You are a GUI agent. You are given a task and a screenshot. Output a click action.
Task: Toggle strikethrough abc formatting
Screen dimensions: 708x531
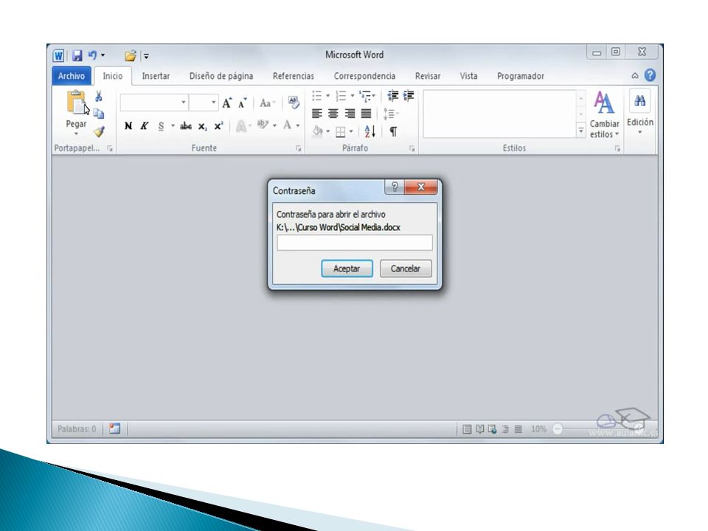(x=186, y=126)
